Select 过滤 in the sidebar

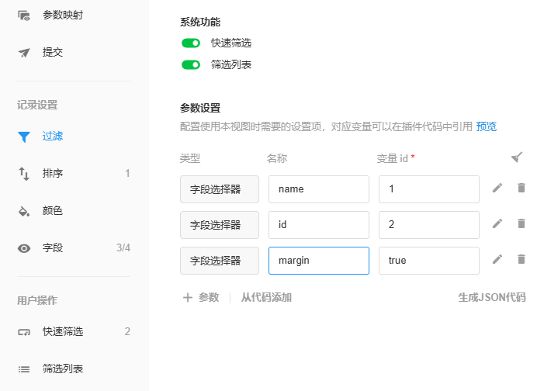click(x=53, y=136)
